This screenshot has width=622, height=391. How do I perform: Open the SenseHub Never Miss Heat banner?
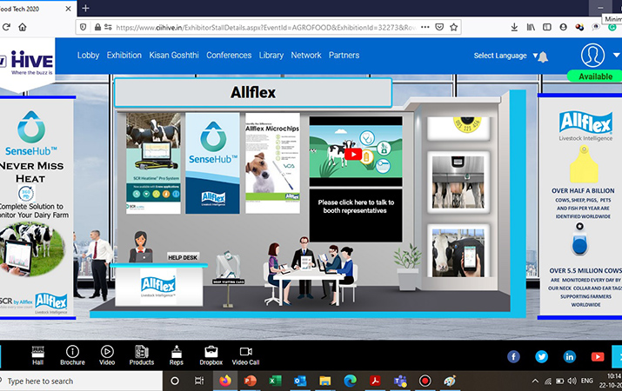tap(36, 207)
